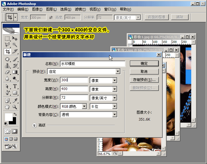Open the Crop tool preset picker arrow
This screenshot has height=164, width=207.
tap(15, 17)
